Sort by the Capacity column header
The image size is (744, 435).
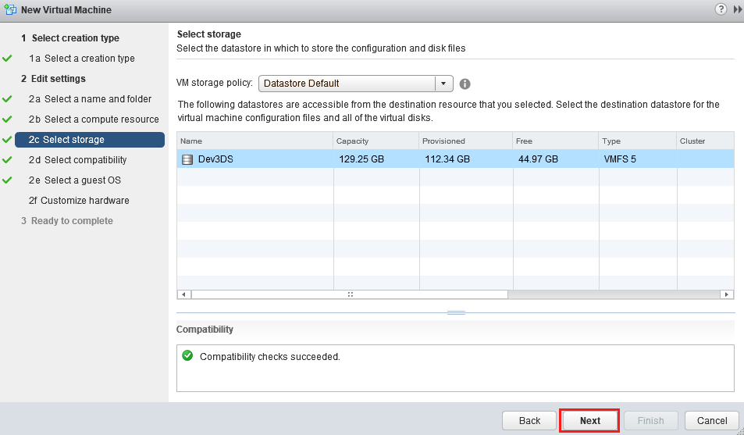click(x=376, y=141)
